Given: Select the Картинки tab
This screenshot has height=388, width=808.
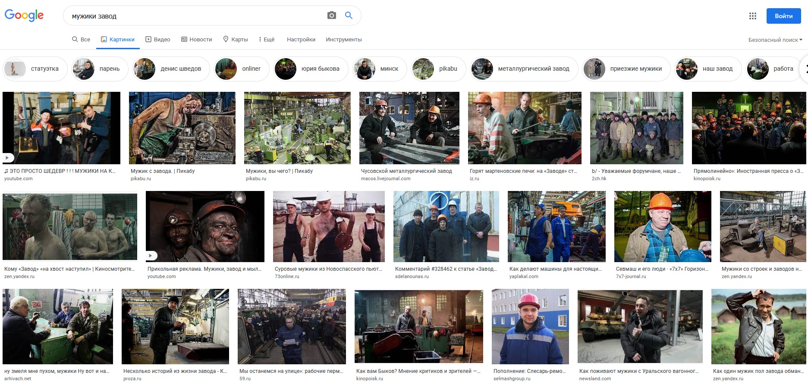Looking at the screenshot, I should (118, 39).
